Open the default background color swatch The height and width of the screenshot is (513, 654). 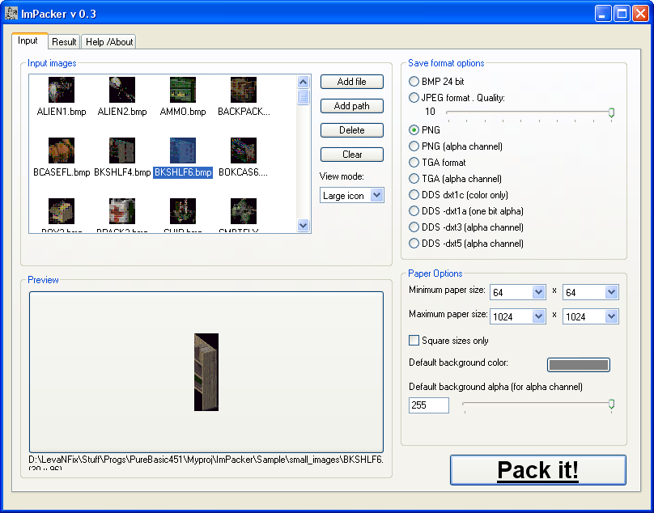tap(578, 365)
